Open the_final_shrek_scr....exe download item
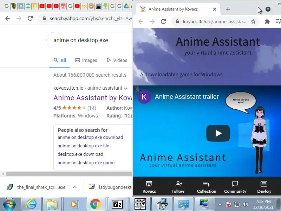The width and height of the screenshot is (281, 211). [37, 187]
